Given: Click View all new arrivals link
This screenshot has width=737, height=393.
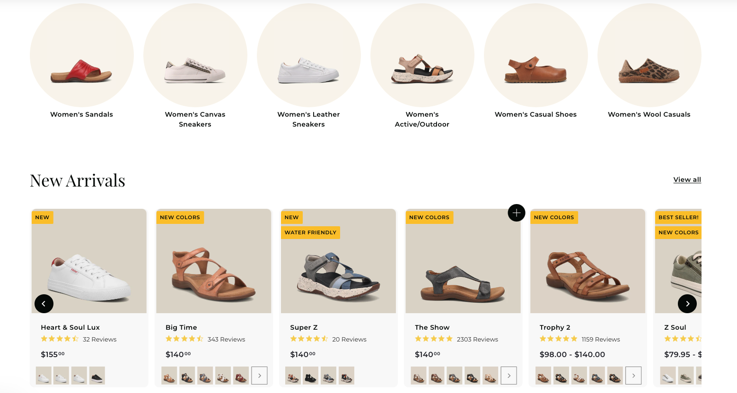Looking at the screenshot, I should (x=687, y=179).
